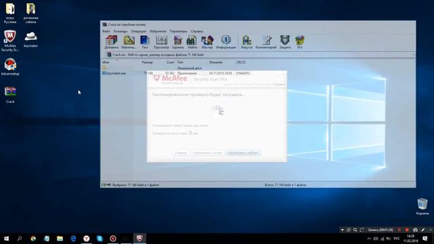This screenshot has height=244, width=434.
Task: Switch to McAfee shield taskbar icon
Action: point(140,239)
